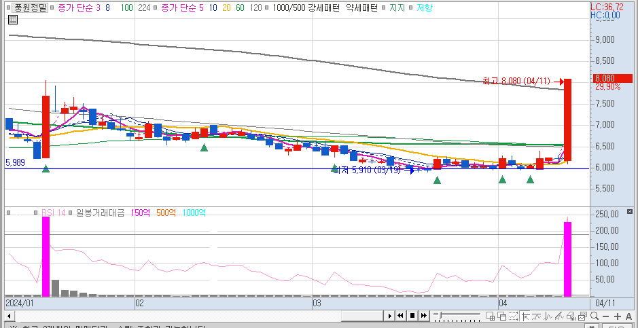Click the blue 5,989 price label
The width and height of the screenshot is (638, 328).
pyautogui.click(x=15, y=162)
